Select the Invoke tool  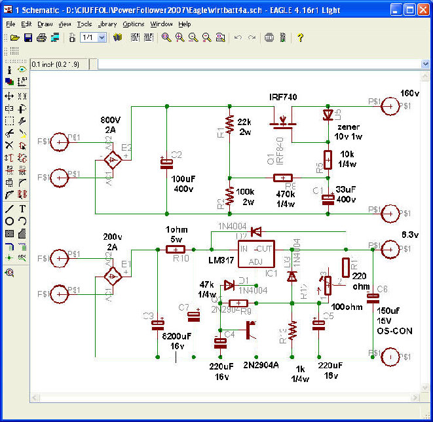(x=22, y=195)
